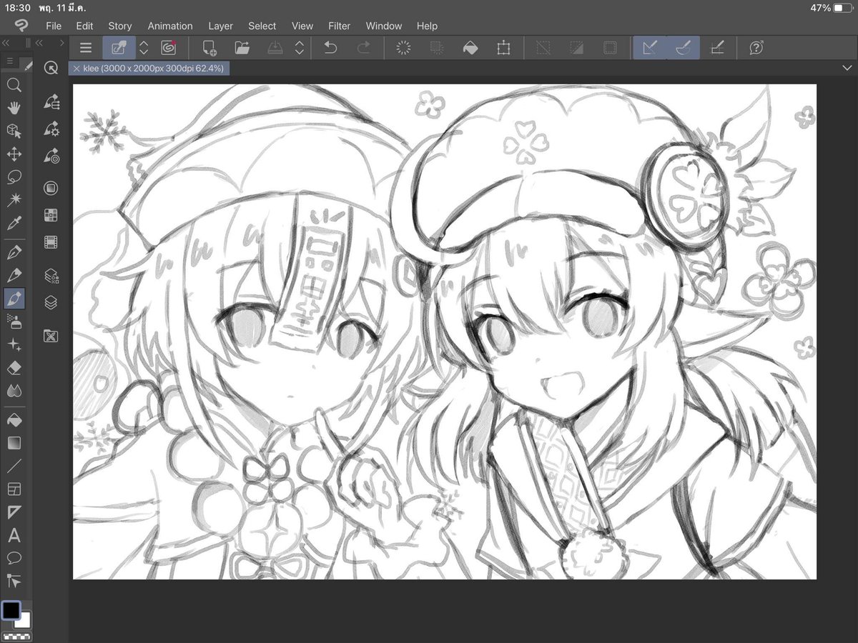
Task: Open the Color Set grid palette icon
Action: coord(51,215)
